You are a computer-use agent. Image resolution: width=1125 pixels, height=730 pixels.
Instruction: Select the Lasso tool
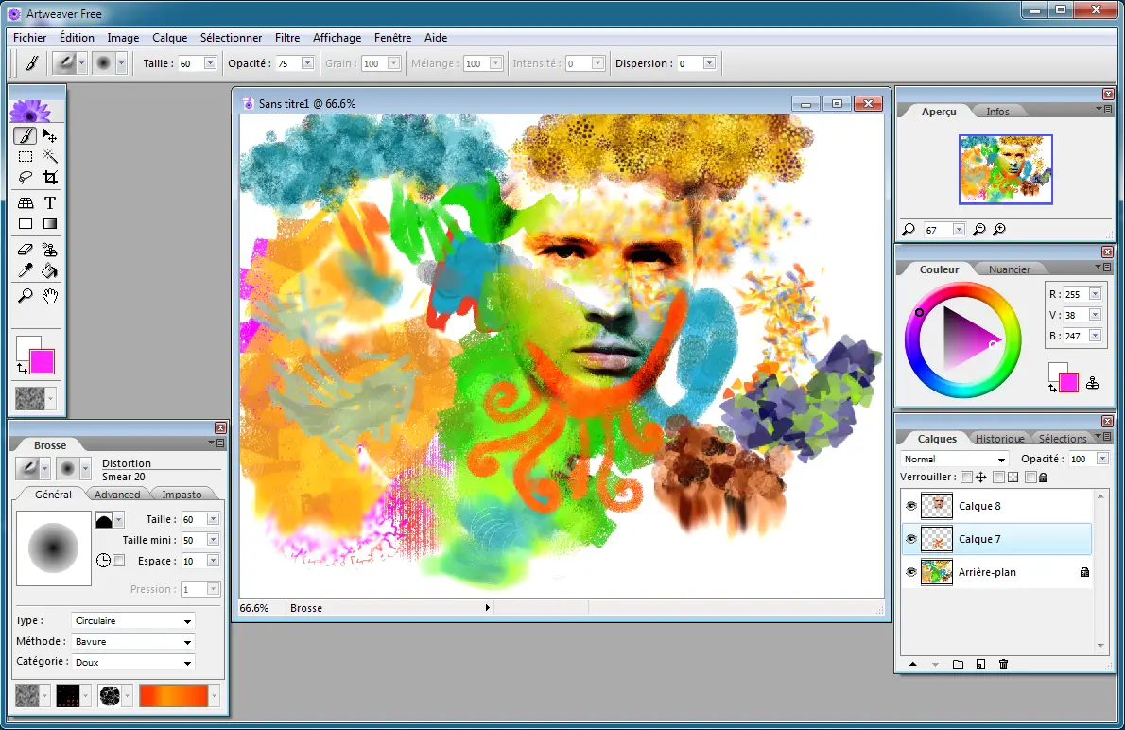pos(26,177)
